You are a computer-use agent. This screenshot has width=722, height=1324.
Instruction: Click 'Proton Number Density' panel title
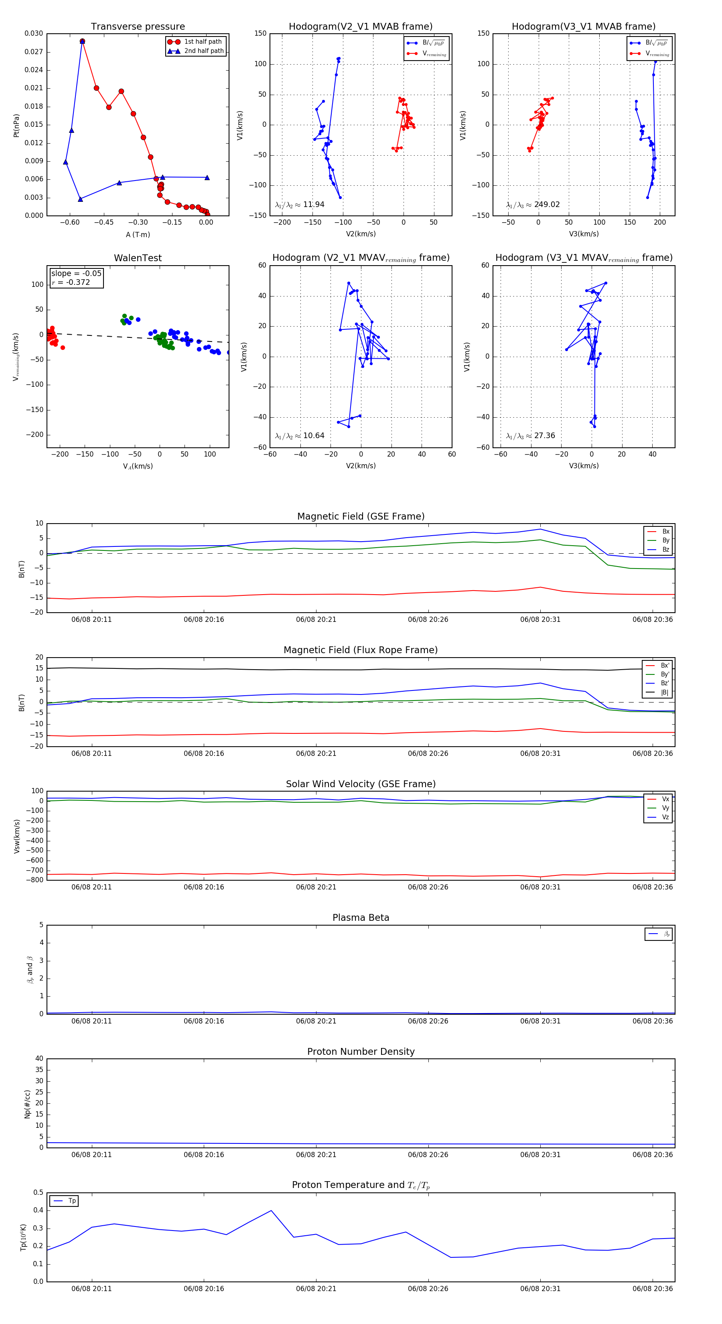[361, 1052]
